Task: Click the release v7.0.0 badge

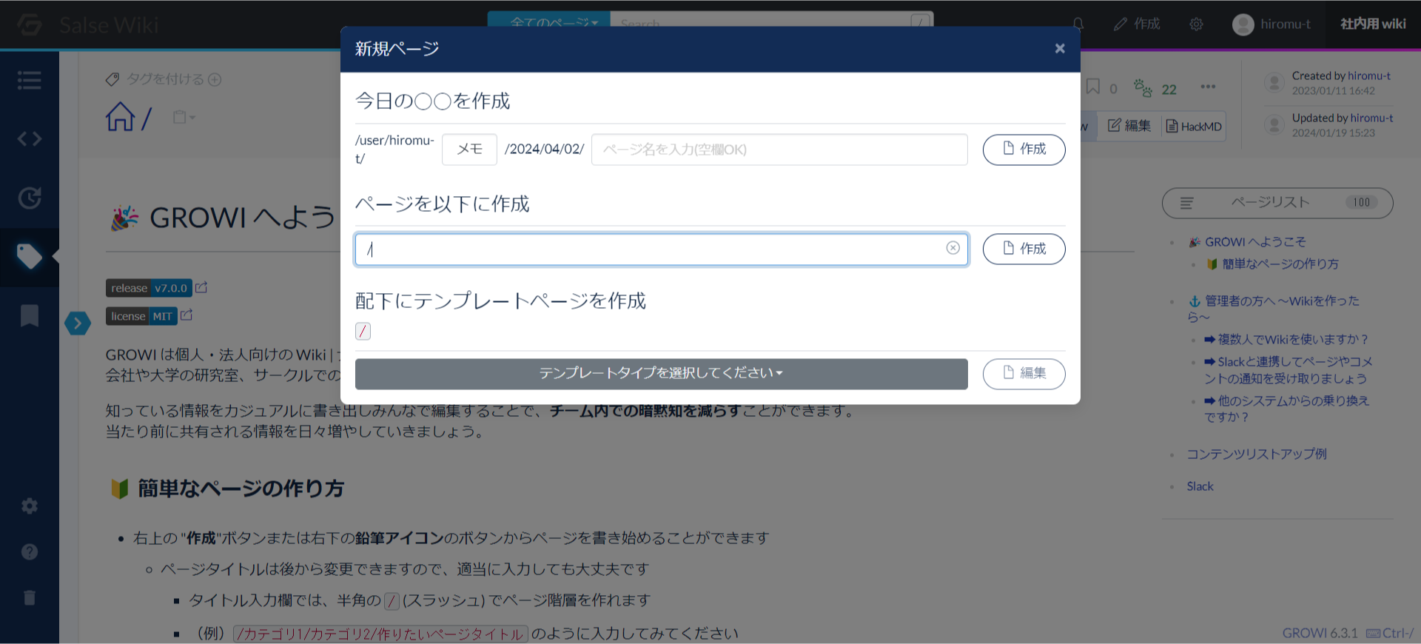Action: tap(149, 288)
